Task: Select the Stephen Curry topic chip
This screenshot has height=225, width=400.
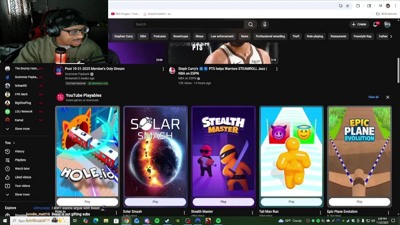Action: [123, 36]
